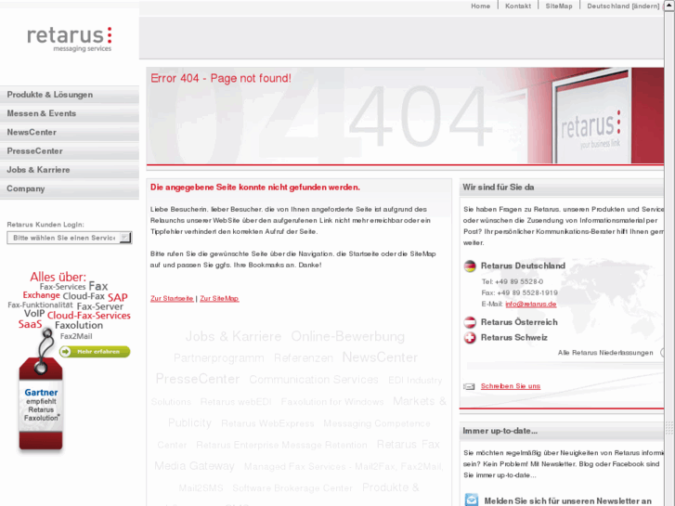The height and width of the screenshot is (506, 675).
Task: Click the Jobs & Karriere tag cloud entry
Action: pos(233,336)
